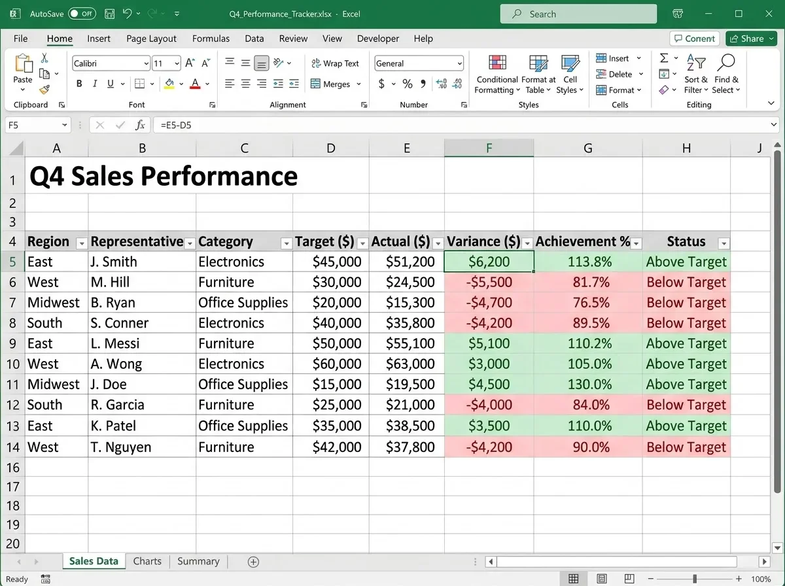Viewport: 785px width, 586px height.
Task: Switch to the Summary sheet tab
Action: 198,561
